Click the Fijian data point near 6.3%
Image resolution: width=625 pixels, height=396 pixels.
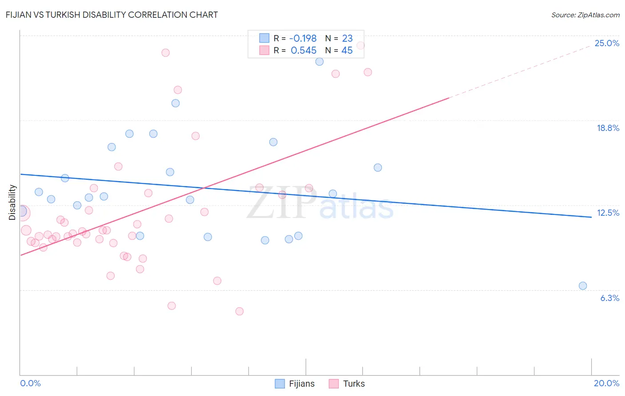tap(583, 286)
